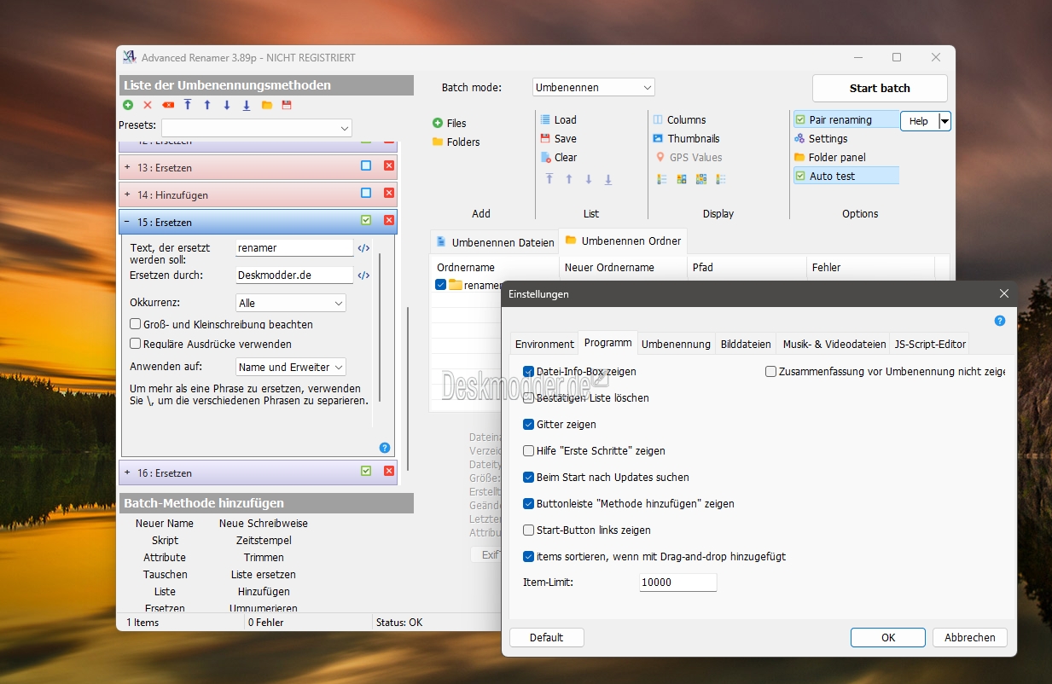
Task: Move selected method to top of list
Action: (188, 105)
